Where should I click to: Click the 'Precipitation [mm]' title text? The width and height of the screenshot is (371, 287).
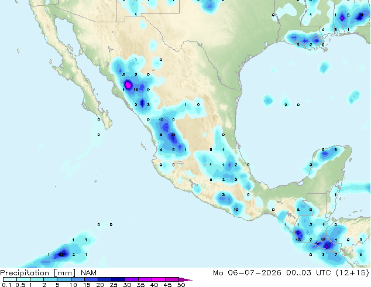[38, 273]
